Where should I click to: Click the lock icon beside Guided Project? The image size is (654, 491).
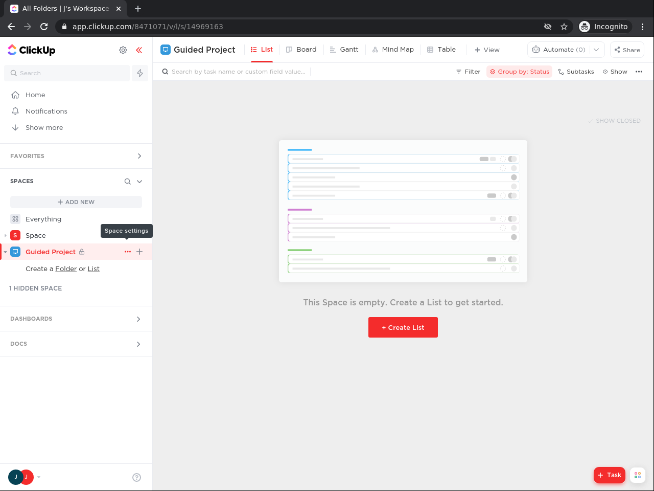[82, 252]
